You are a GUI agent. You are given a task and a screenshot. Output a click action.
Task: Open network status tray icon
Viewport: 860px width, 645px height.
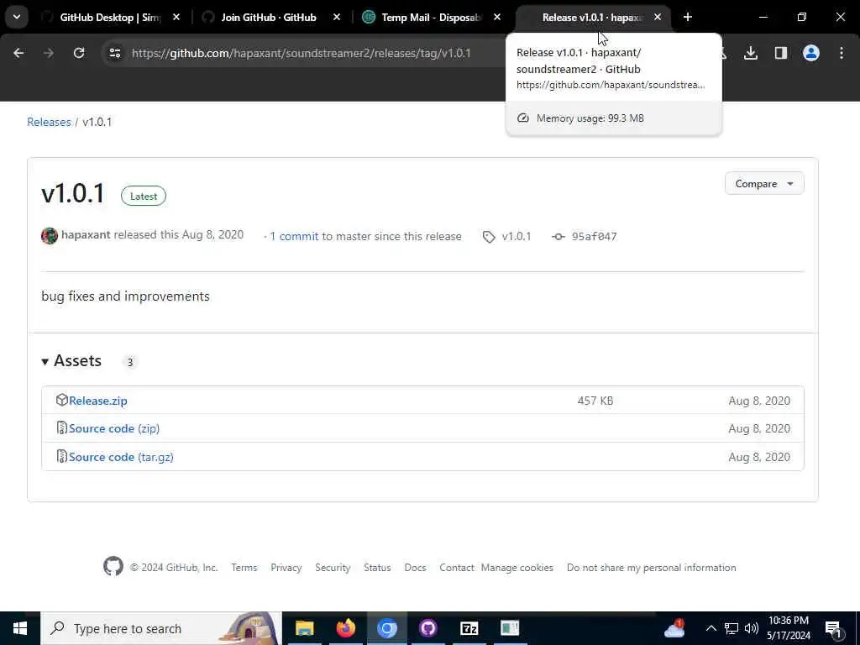click(x=732, y=628)
